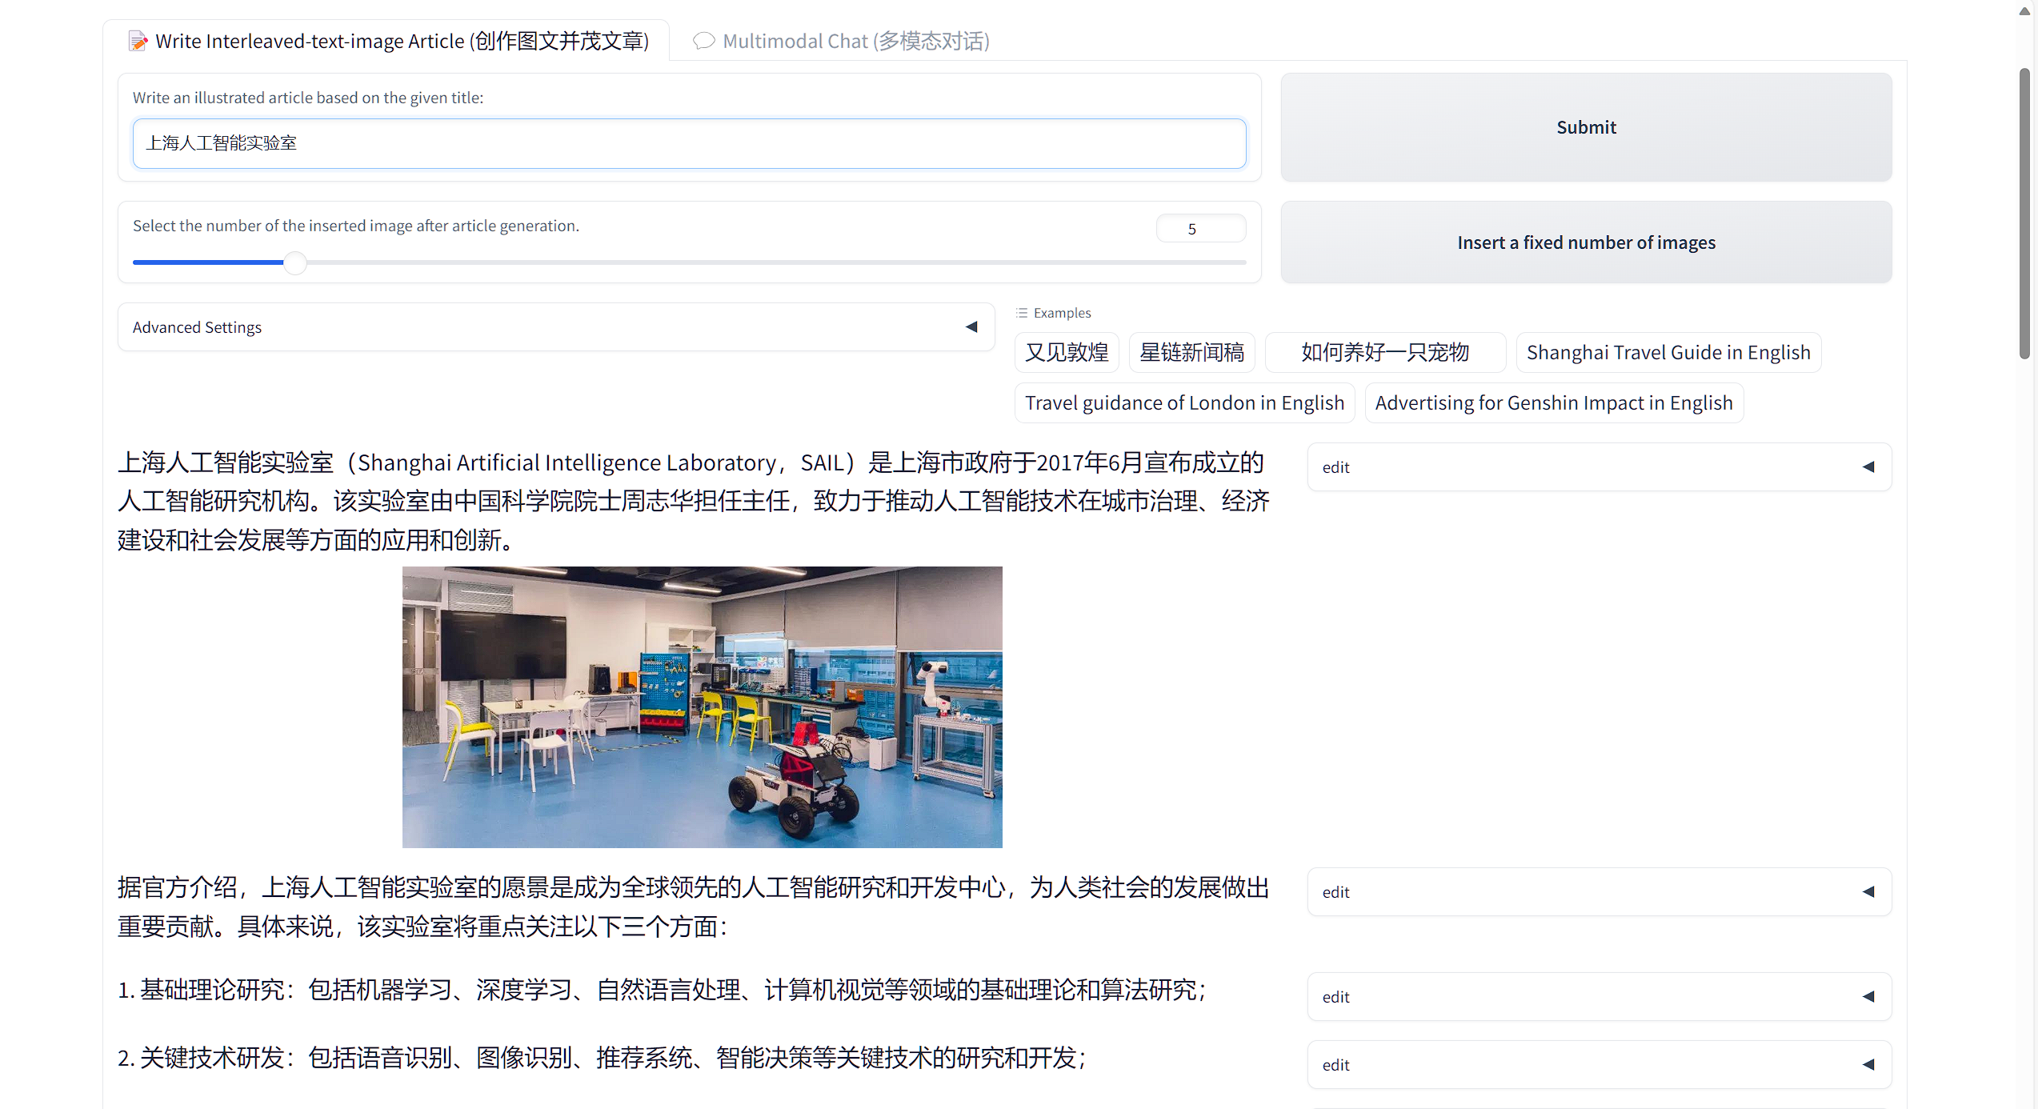
Task: Select Write Interleaved-text-image Article tab
Action: pyautogui.click(x=388, y=41)
